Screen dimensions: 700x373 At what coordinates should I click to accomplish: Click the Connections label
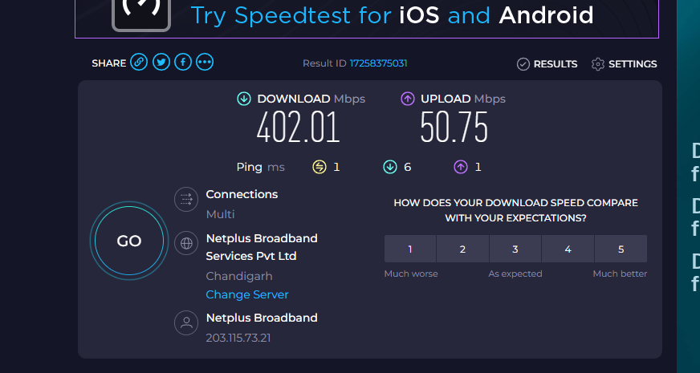[x=242, y=195]
